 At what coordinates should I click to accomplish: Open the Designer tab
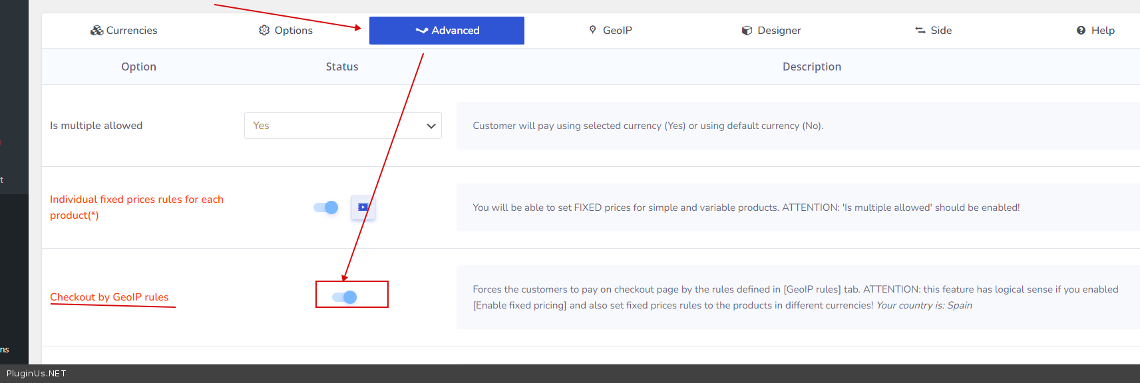point(779,31)
